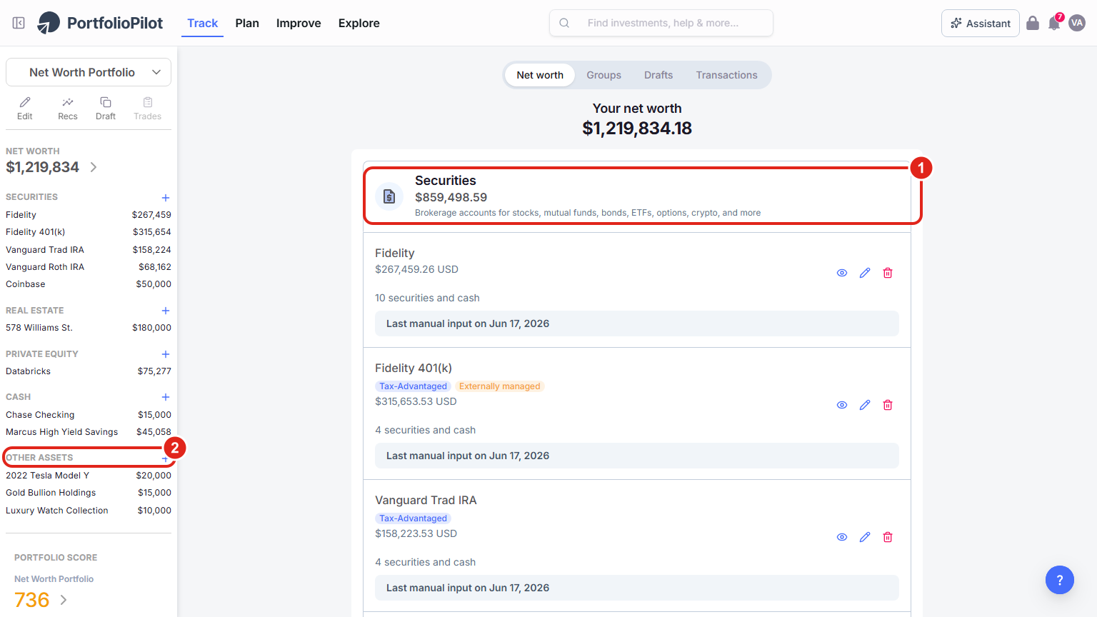This screenshot has height=617, width=1097.
Task: Open the Explore menu
Action: pyautogui.click(x=359, y=23)
